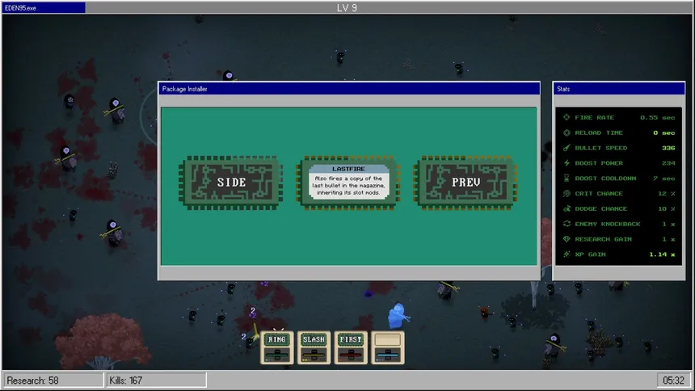Click the Stats window title bar
The height and width of the screenshot is (391, 695).
[618, 89]
